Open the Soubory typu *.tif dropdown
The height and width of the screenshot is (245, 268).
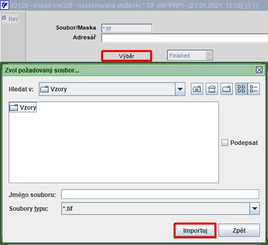click(255, 209)
